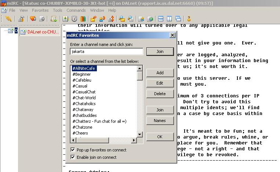
Task: Click OK in mIRC Favorites dialog
Action: pos(160,137)
